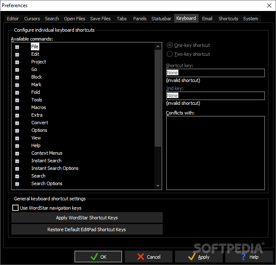276x265 pixels.
Task: Click the commands list scroll-down arrow
Action: 158,186
